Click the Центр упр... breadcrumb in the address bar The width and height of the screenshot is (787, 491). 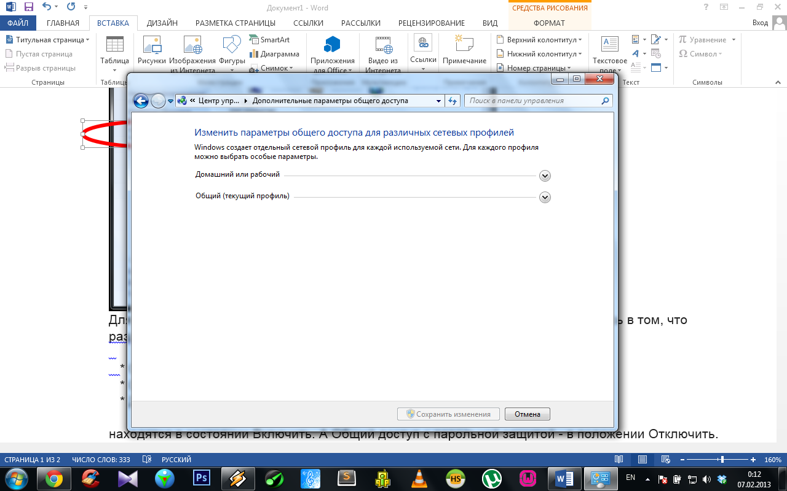click(219, 101)
